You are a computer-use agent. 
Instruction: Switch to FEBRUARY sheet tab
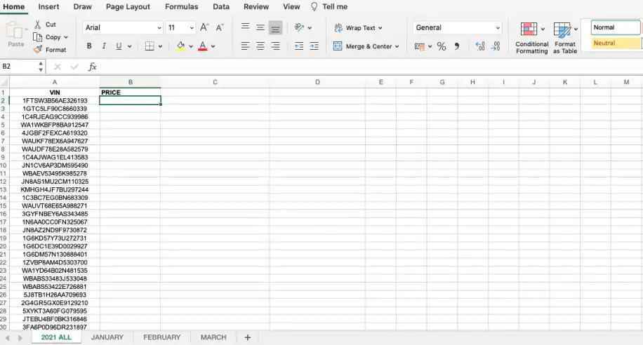point(162,337)
